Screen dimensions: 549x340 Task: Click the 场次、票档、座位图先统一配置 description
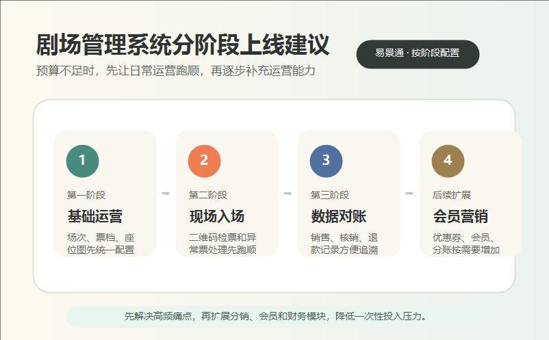pyautogui.click(x=101, y=244)
